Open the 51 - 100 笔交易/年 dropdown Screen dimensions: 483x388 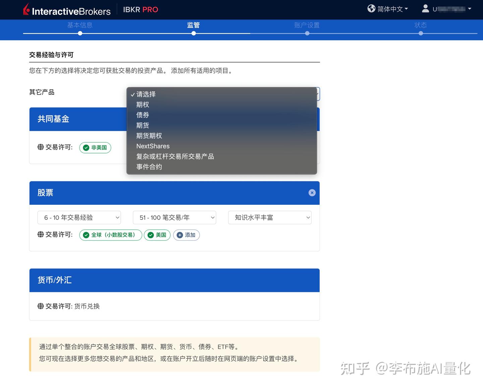click(x=174, y=217)
